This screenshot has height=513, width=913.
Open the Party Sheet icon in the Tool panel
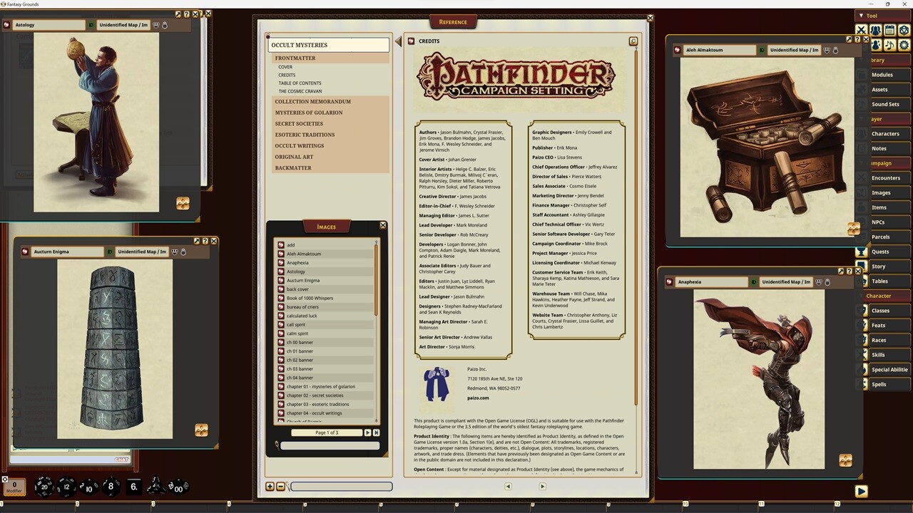(876, 30)
